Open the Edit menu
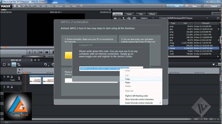This screenshot has width=222, height=124. 43,6
